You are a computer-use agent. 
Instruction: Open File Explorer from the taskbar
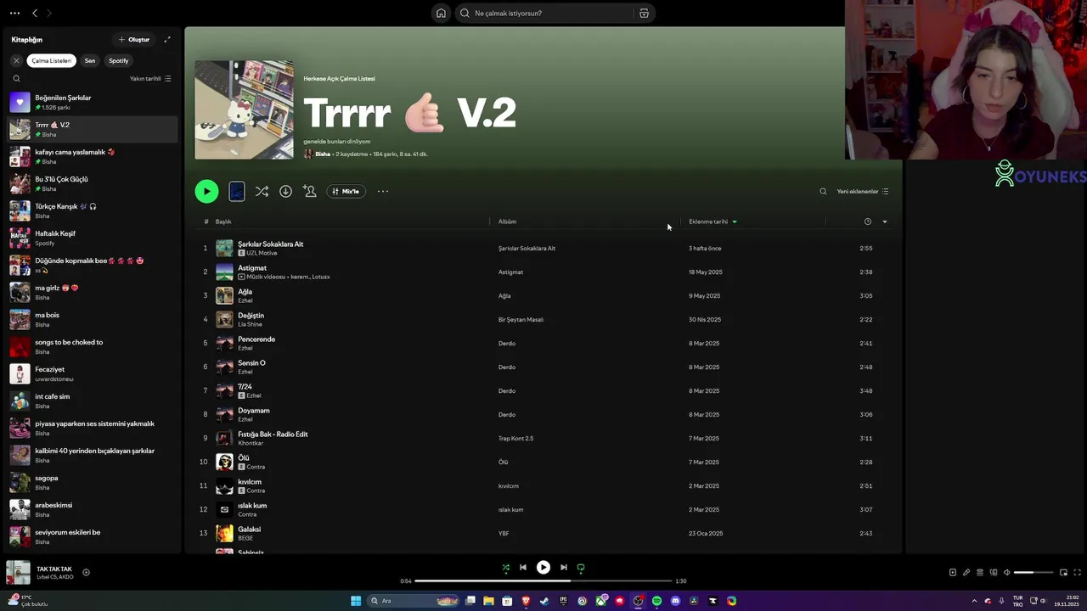(x=488, y=601)
